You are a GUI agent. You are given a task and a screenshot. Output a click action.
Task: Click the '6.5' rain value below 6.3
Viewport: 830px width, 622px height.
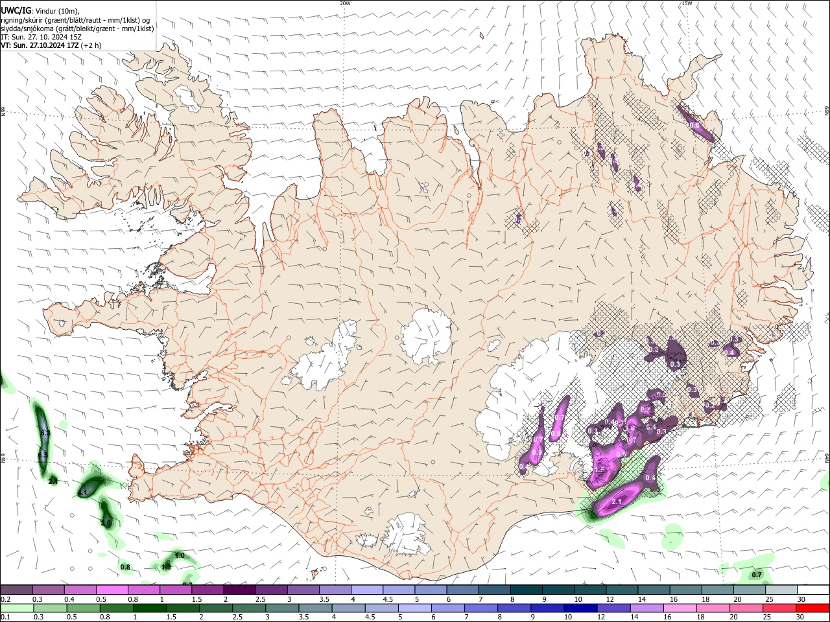[x=43, y=456]
